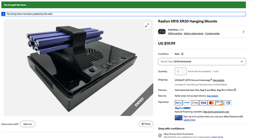The height and width of the screenshot is (138, 253).
Task: Click the fishofhex seller avatar
Action: (162, 32)
